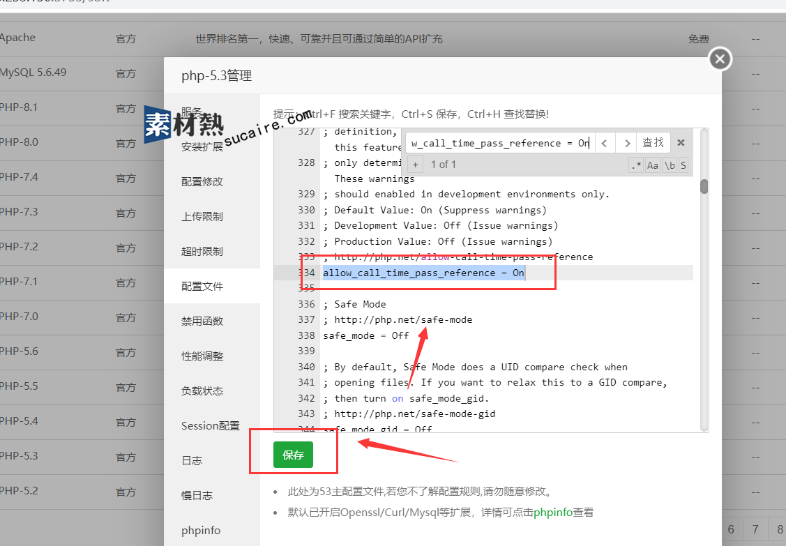Screen dimensions: 786x546
Task: Click PHP-5.3 in the background list
Action: pyautogui.click(x=19, y=456)
